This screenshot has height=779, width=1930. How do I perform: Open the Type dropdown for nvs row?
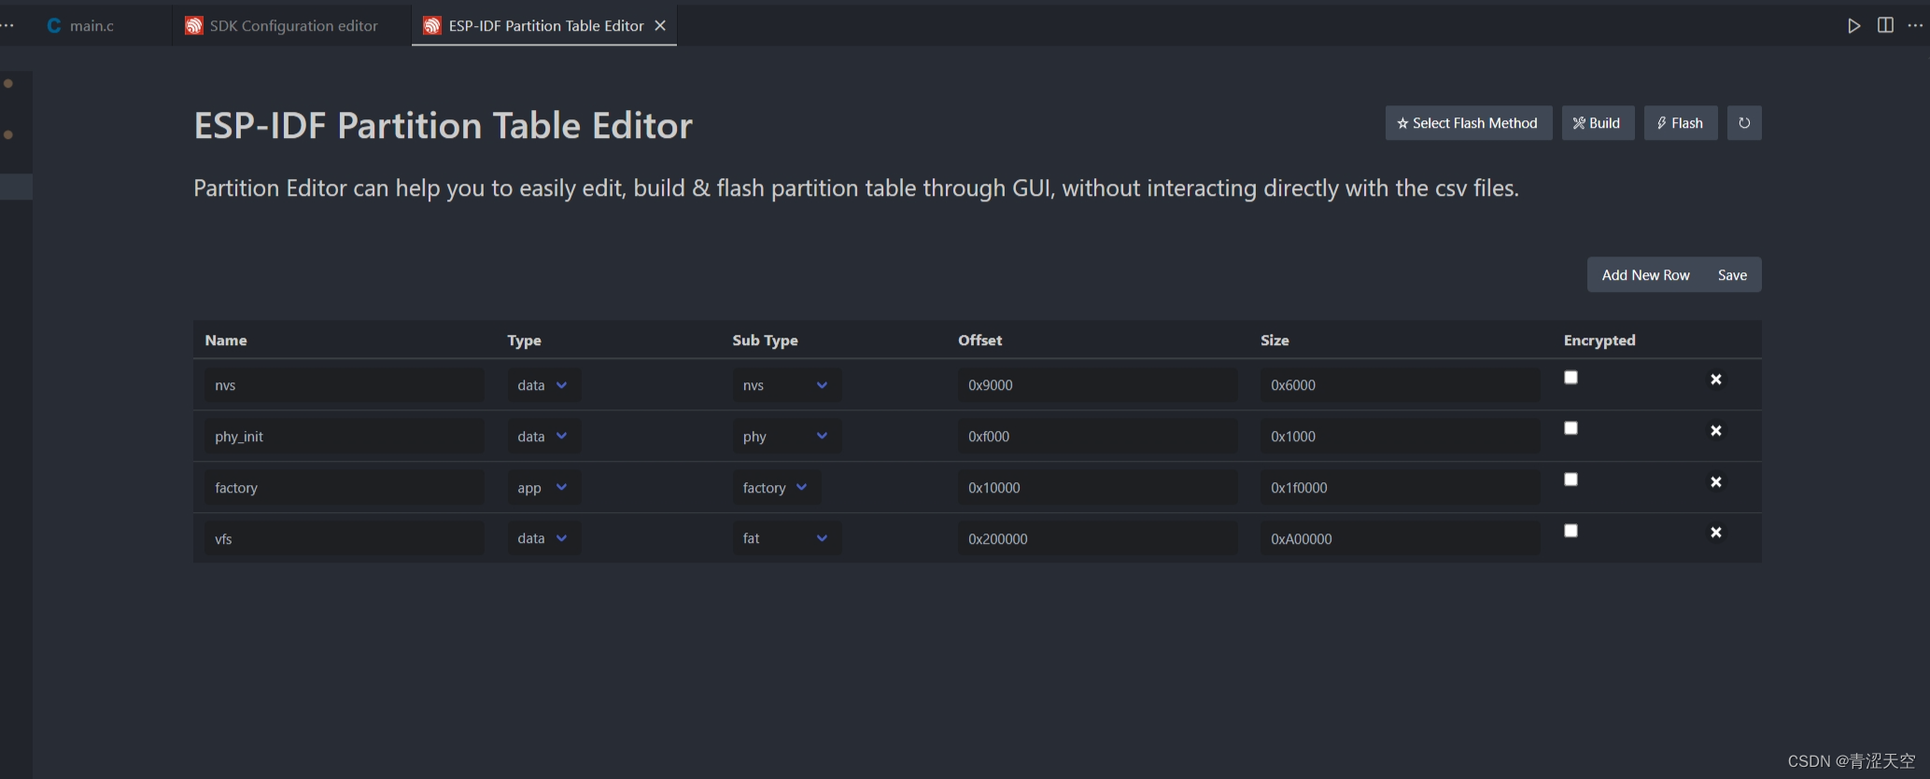(543, 385)
